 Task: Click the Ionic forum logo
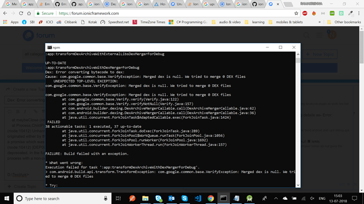[x=39, y=35]
